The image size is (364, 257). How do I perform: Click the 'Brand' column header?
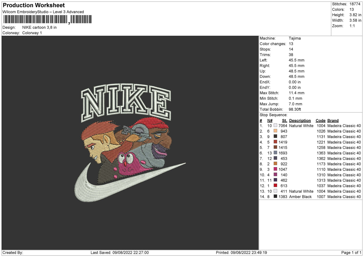pos(333,121)
